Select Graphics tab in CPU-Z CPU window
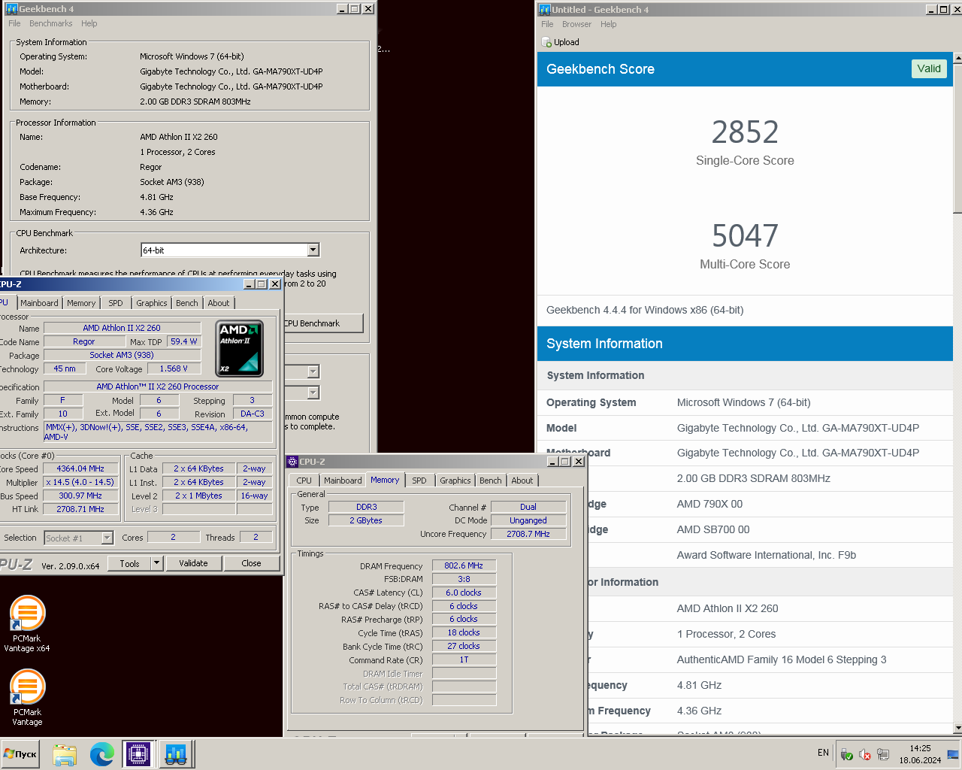Screen dimensions: 962x770 pos(152,303)
